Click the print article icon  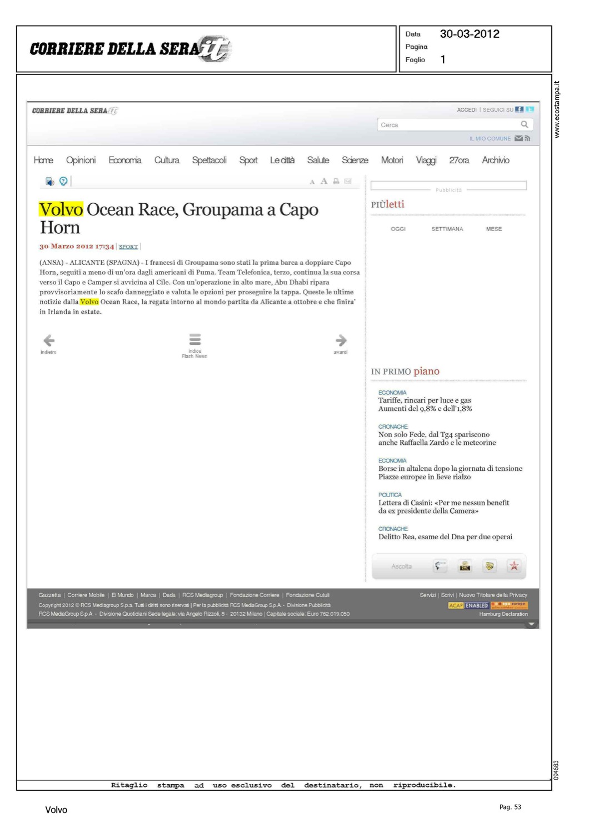336,181
